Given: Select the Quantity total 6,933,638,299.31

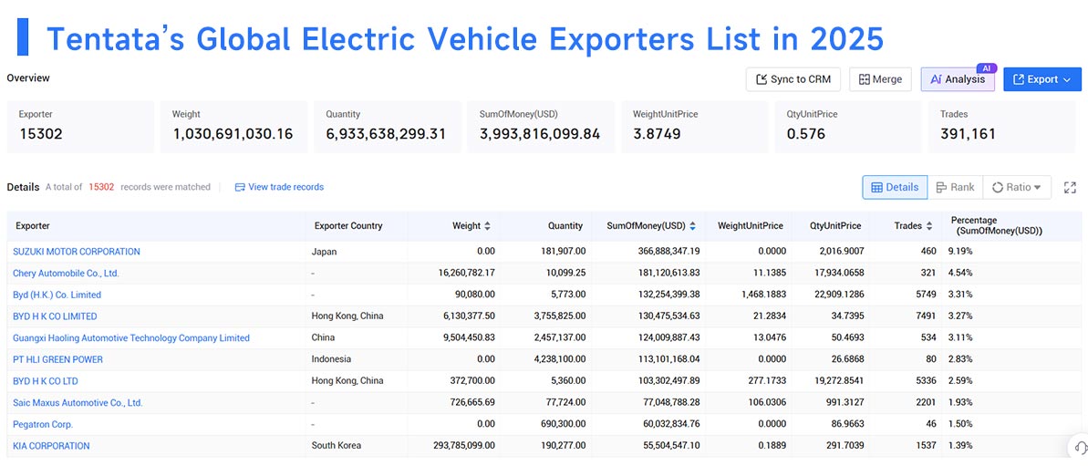Looking at the screenshot, I should tap(386, 134).
